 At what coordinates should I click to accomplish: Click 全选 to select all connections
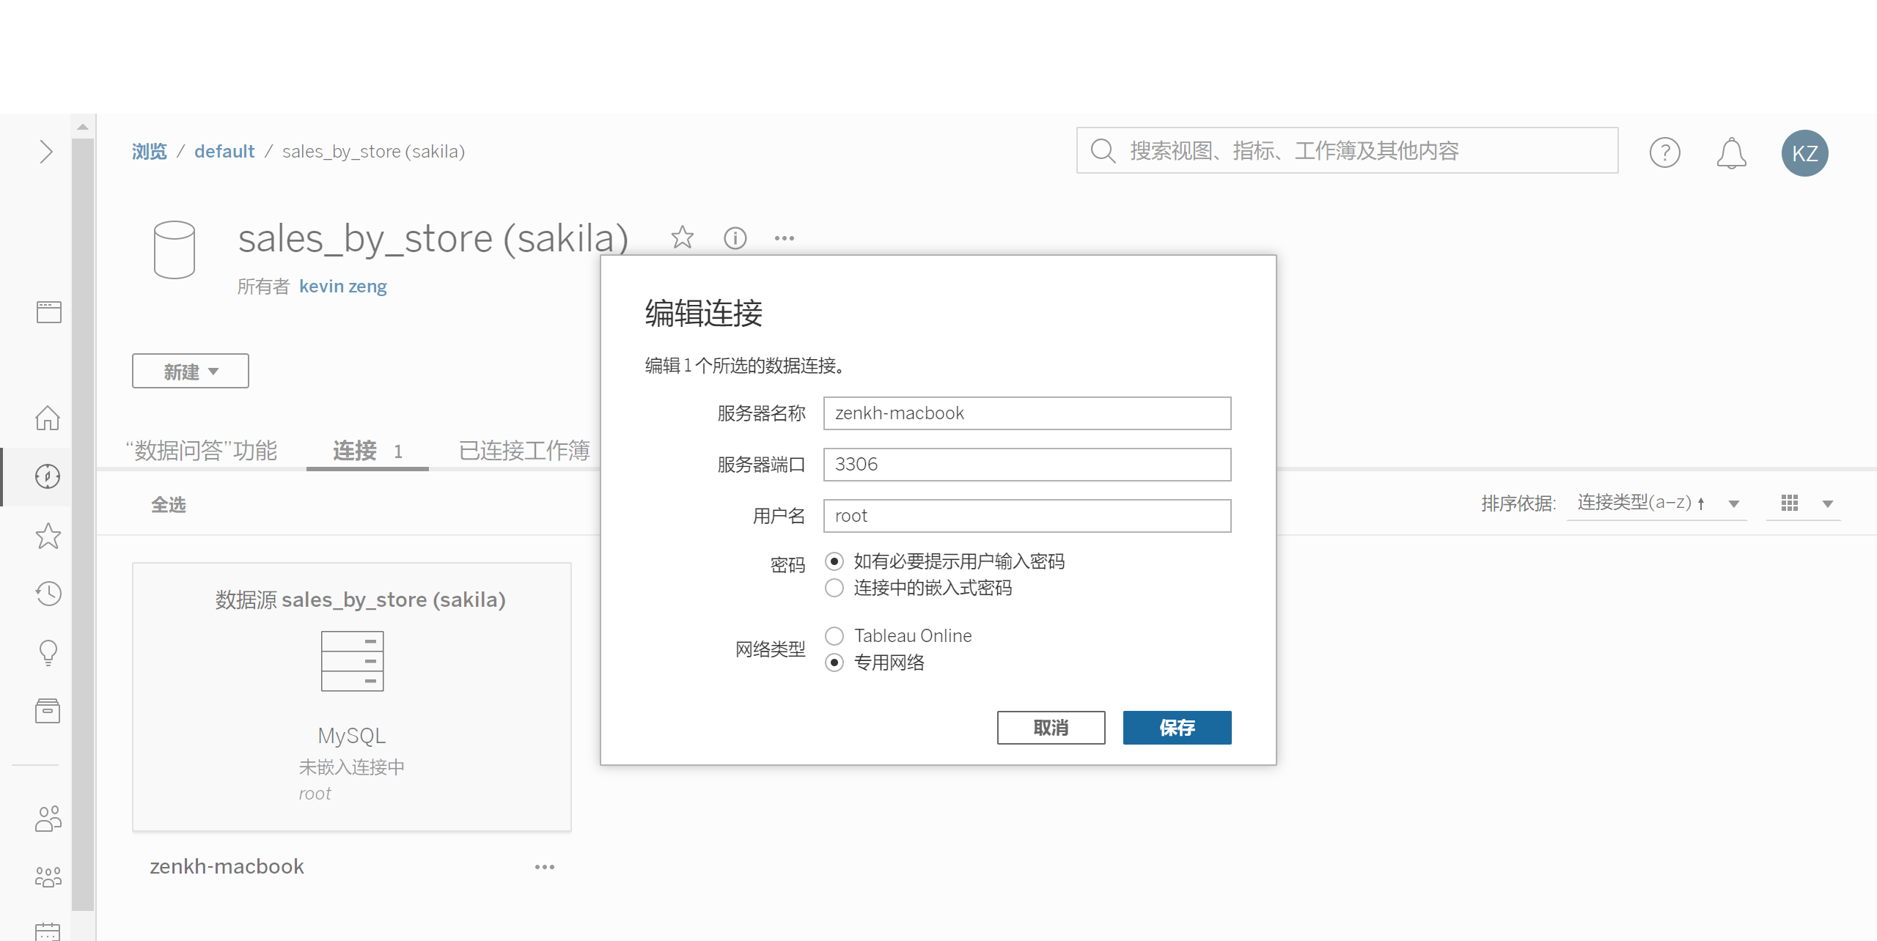168,505
